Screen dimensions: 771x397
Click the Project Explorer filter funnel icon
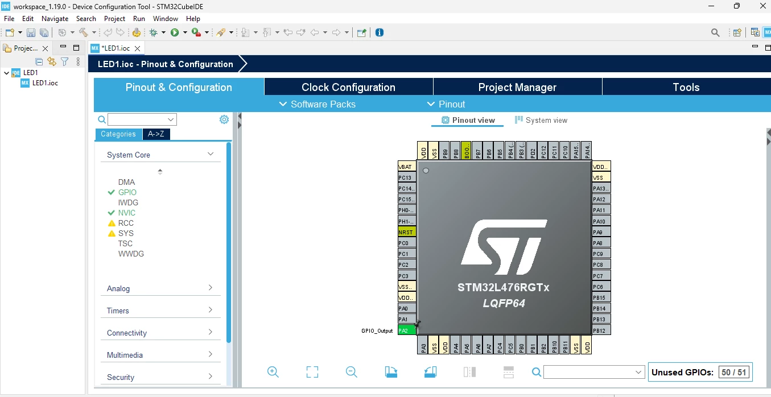point(65,61)
